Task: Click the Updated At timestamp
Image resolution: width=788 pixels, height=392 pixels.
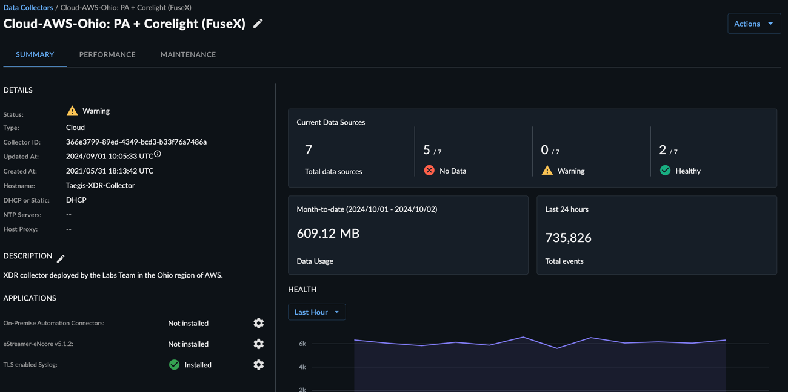Action: tap(110, 156)
